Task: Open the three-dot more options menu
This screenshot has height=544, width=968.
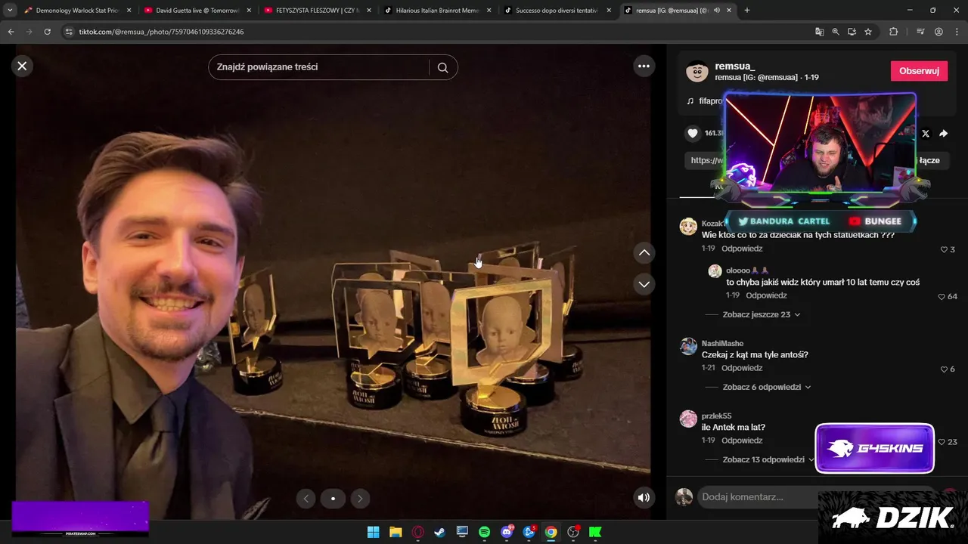Action: point(644,66)
